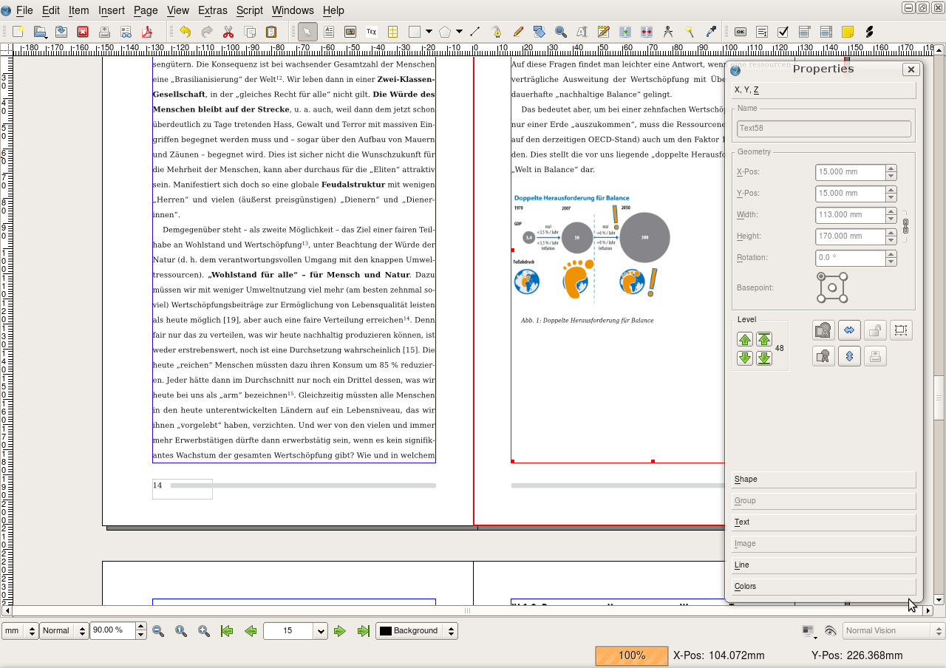The width and height of the screenshot is (946, 668).
Task: Select the Image Frame tool
Action: click(350, 32)
